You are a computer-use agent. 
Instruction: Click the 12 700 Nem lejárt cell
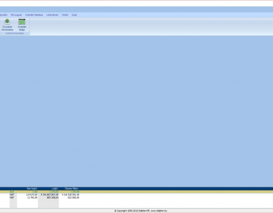click(32, 198)
